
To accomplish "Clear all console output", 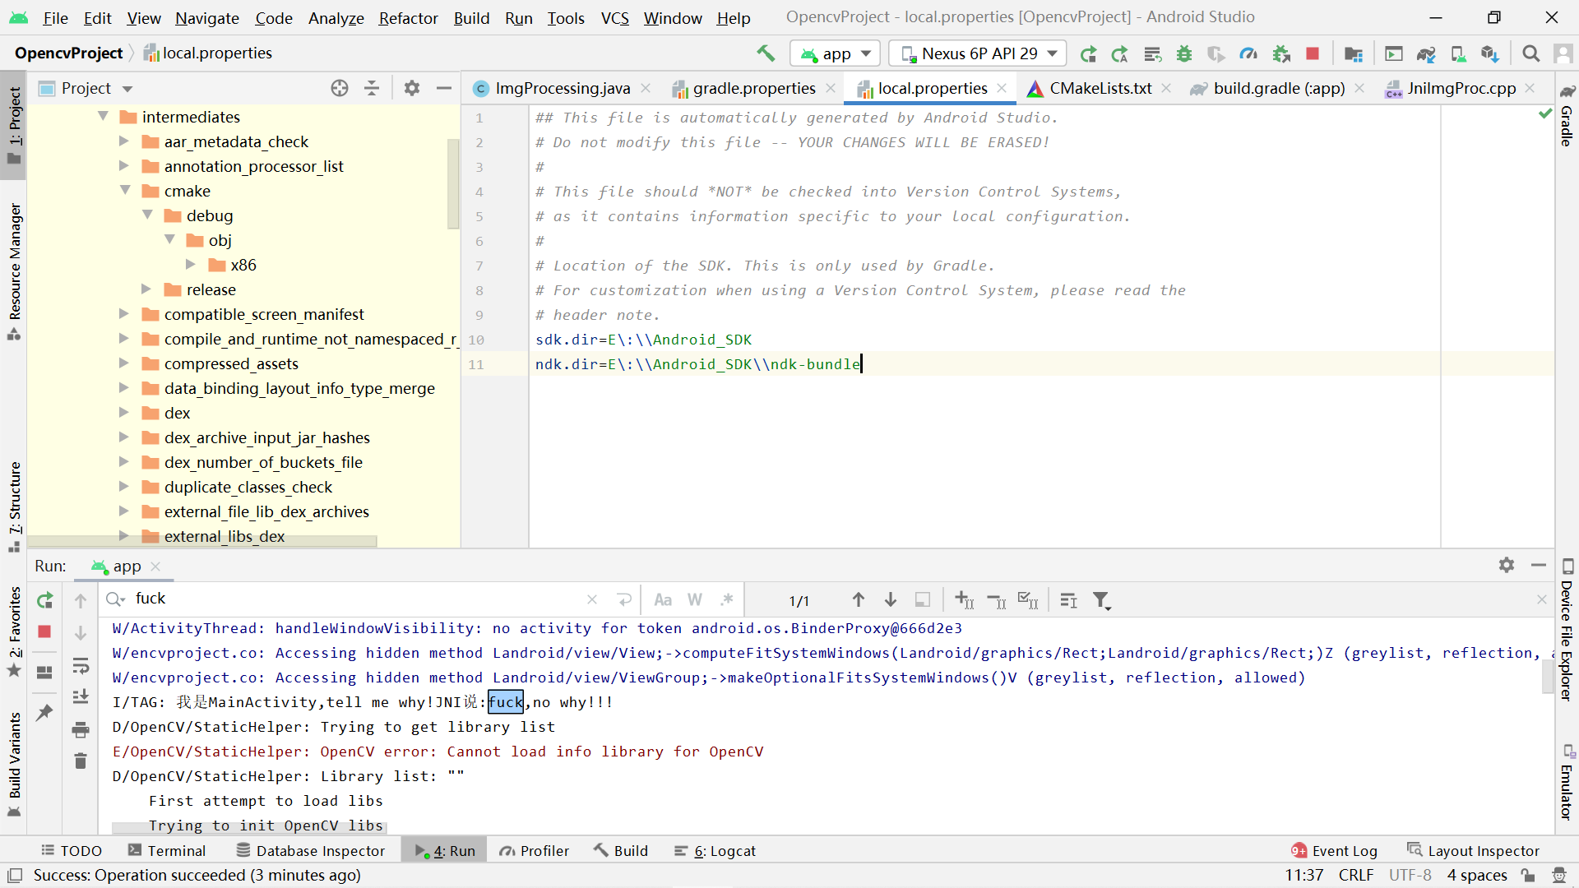I will pos(80,761).
